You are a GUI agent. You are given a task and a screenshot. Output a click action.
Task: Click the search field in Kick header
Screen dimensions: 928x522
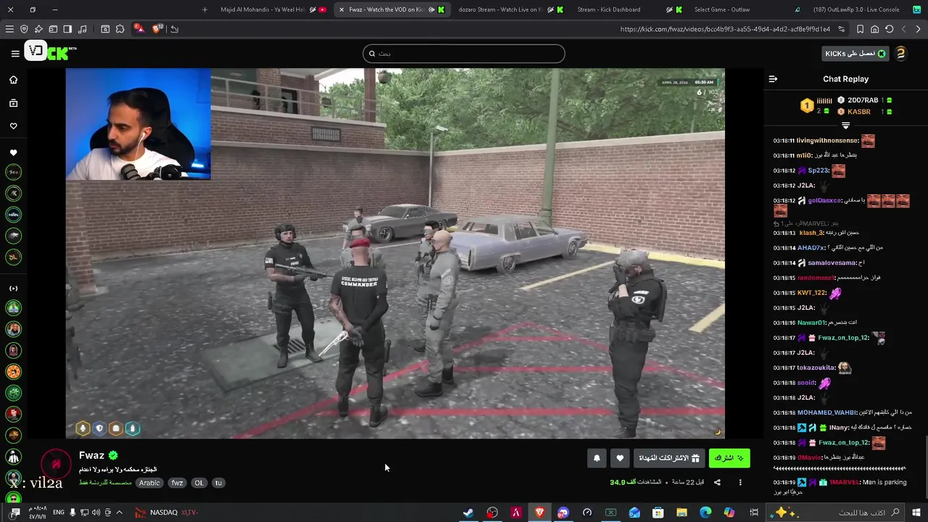pyautogui.click(x=464, y=54)
